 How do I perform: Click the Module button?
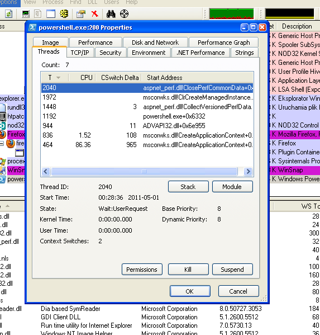232,186
